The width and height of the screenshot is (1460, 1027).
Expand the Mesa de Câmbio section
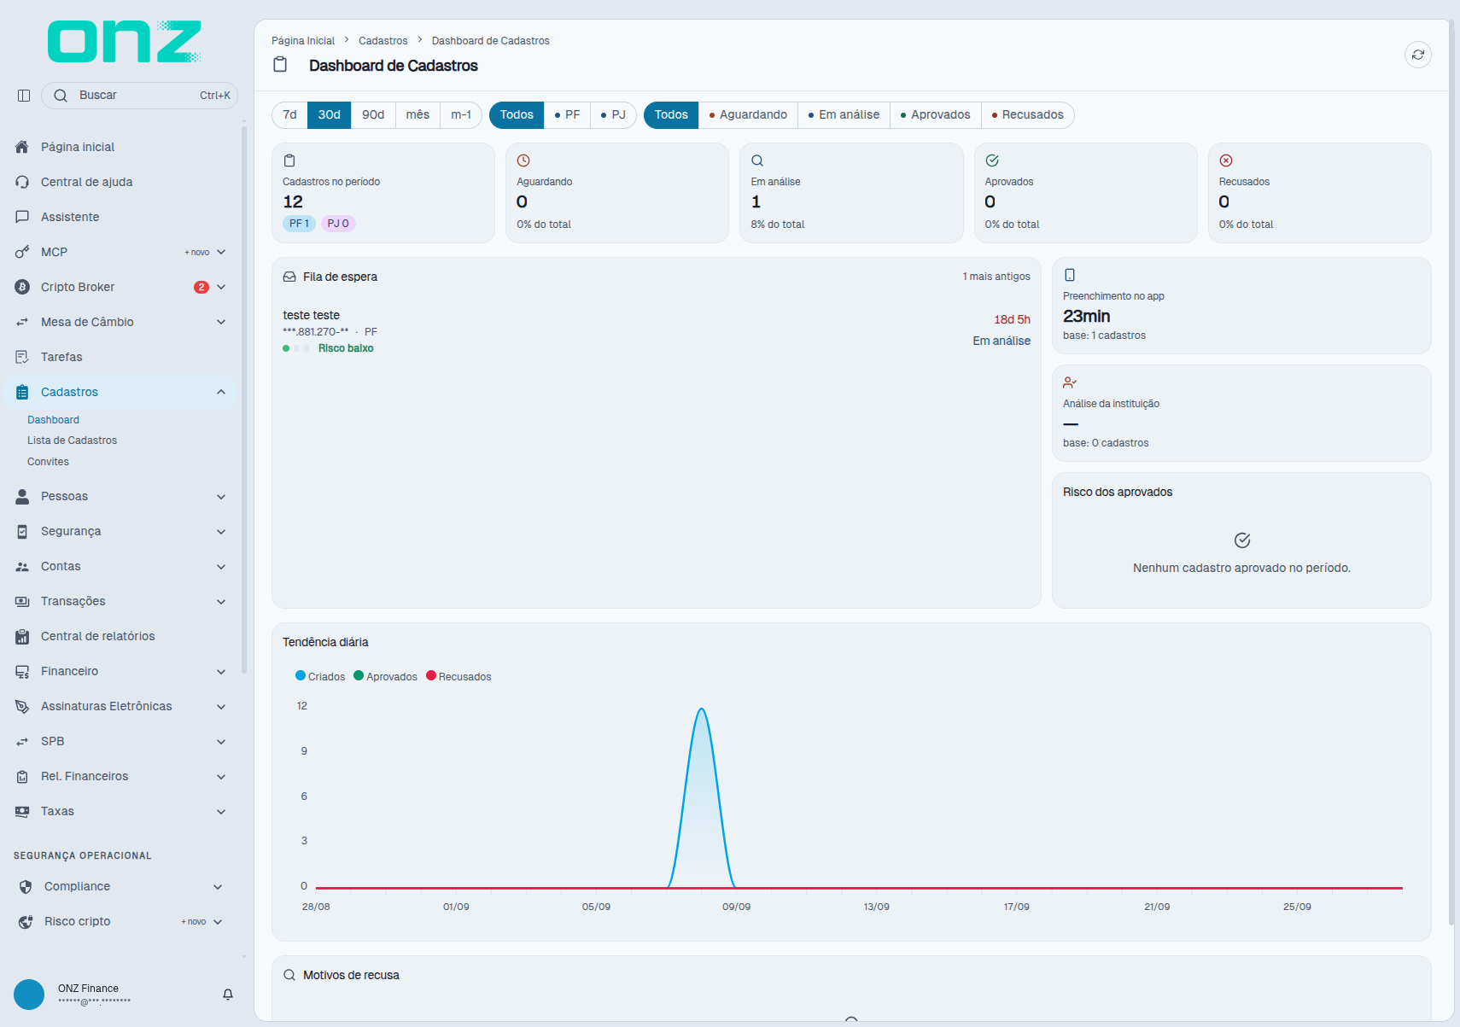coord(120,322)
